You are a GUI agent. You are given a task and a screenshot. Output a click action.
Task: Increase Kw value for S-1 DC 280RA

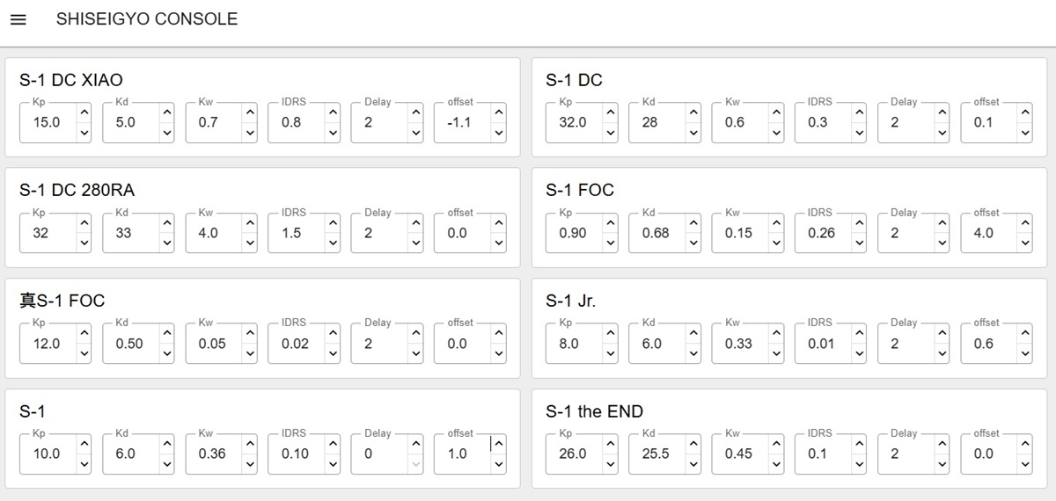click(x=249, y=223)
